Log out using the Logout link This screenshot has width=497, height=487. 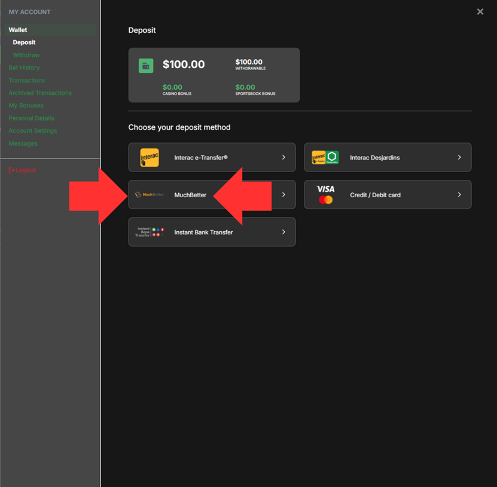22,170
